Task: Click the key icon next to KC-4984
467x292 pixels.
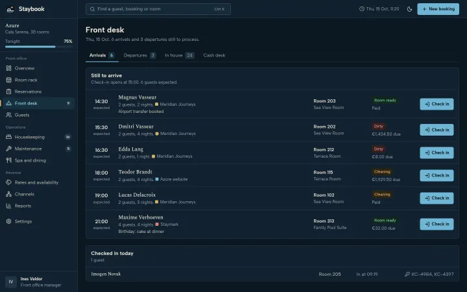Action: click(407, 274)
